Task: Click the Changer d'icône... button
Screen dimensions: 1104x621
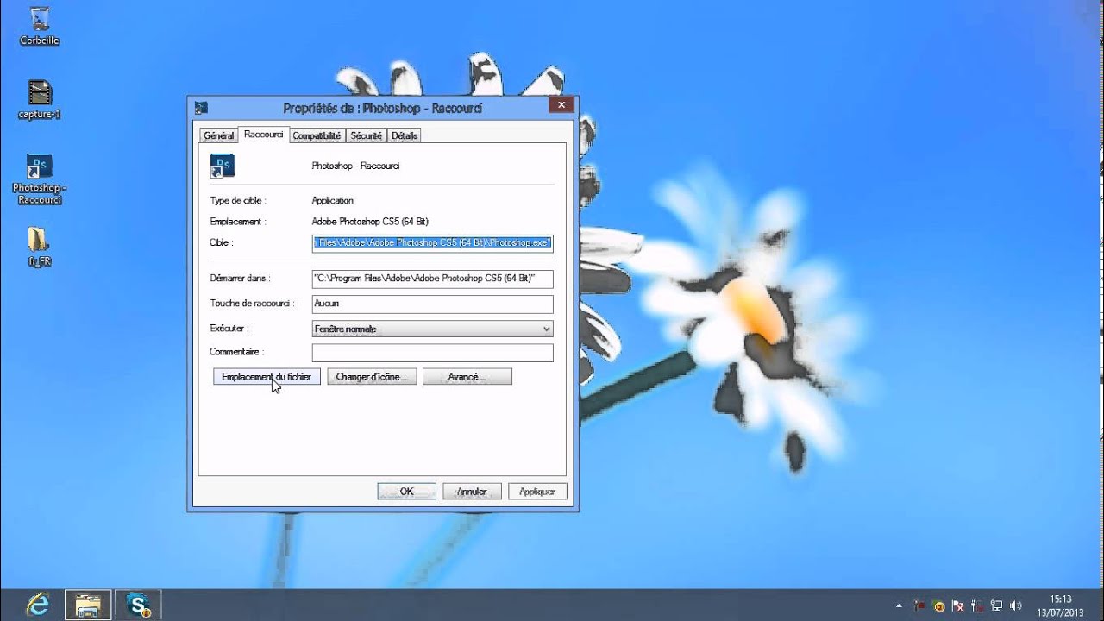Action: 372,377
